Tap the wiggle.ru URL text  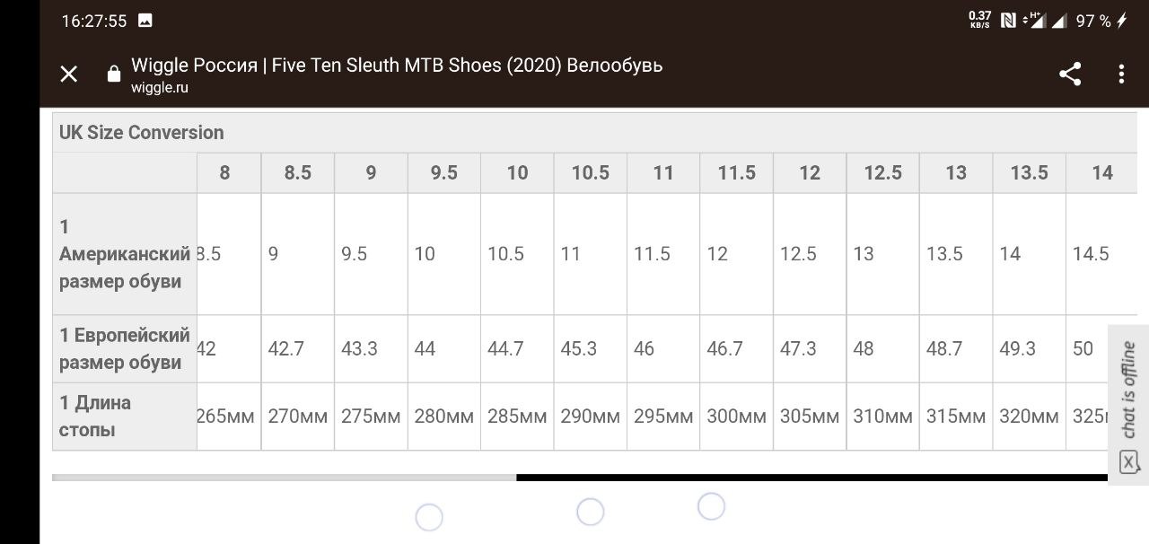coord(160,88)
